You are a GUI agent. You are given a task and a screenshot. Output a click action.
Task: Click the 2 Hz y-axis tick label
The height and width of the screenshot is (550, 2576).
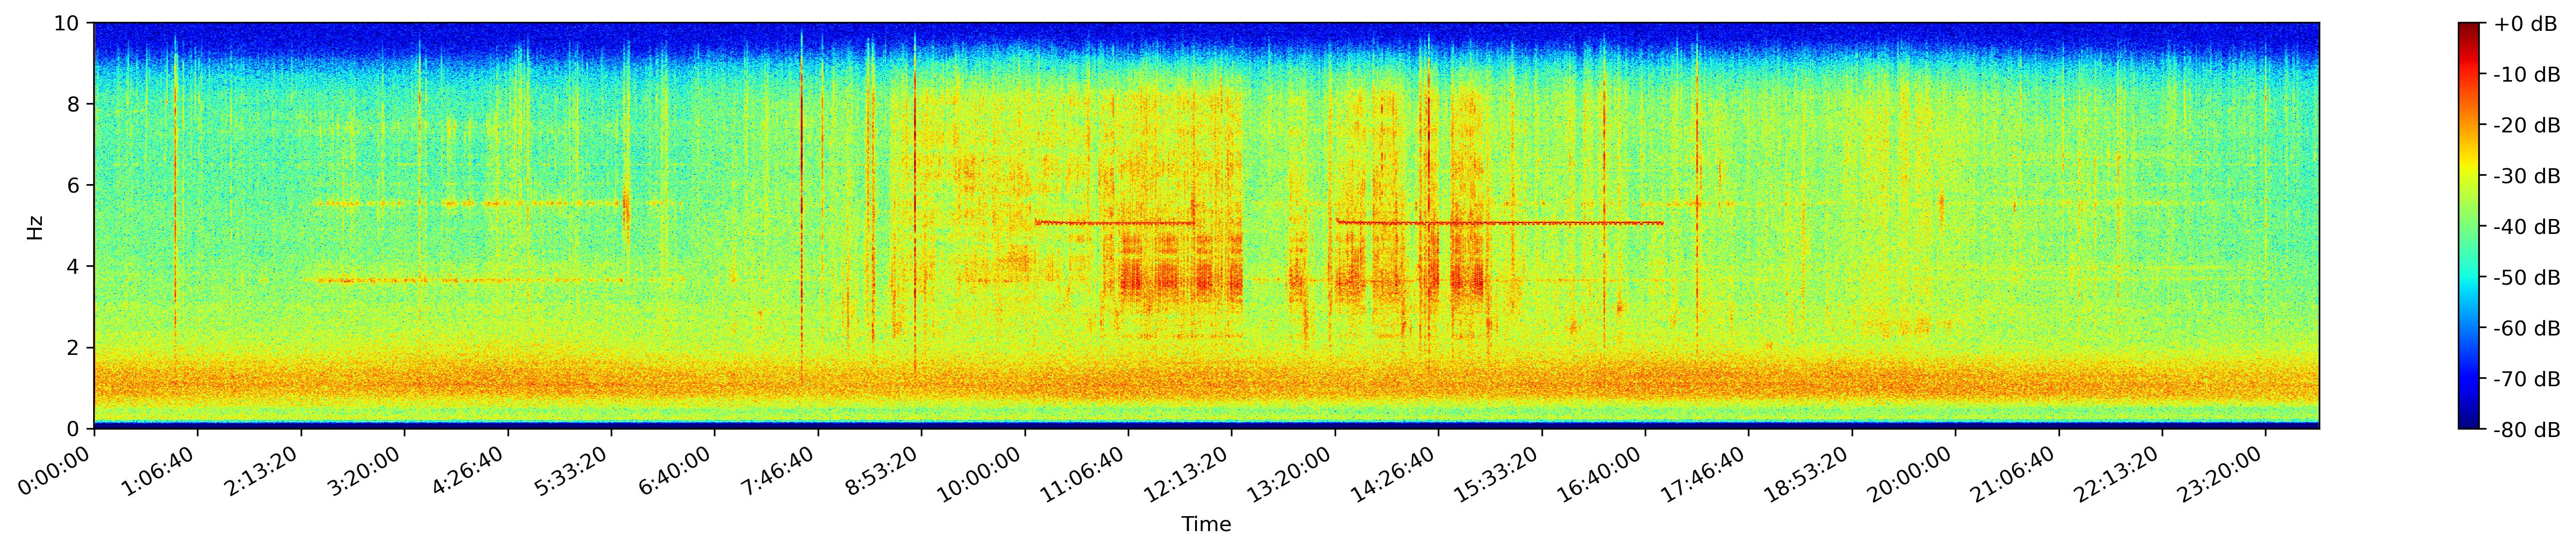[x=75, y=348]
